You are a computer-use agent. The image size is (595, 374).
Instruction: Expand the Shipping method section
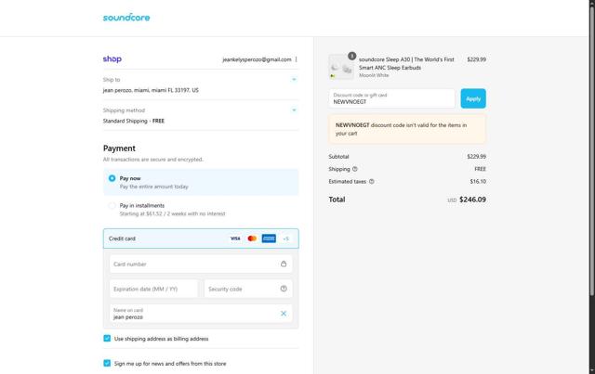294,110
